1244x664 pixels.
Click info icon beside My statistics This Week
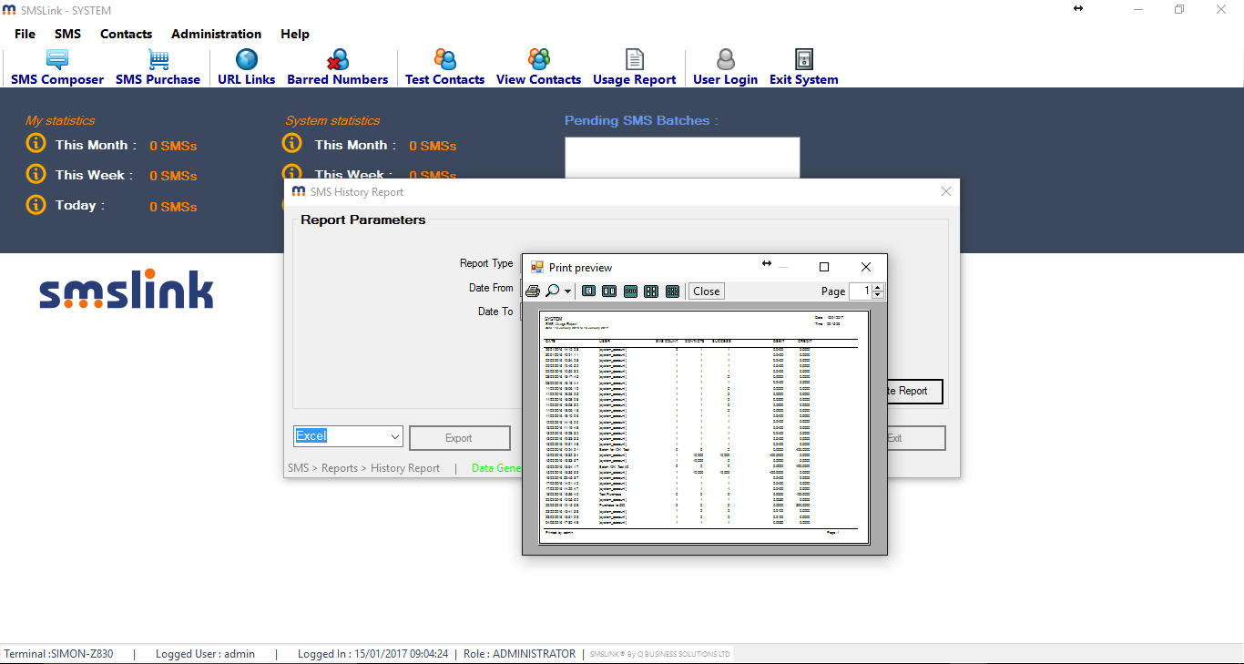click(36, 174)
